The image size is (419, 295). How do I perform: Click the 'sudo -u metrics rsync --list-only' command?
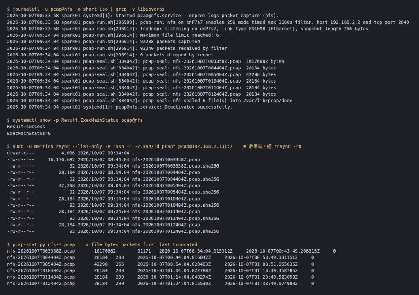coord(122,146)
